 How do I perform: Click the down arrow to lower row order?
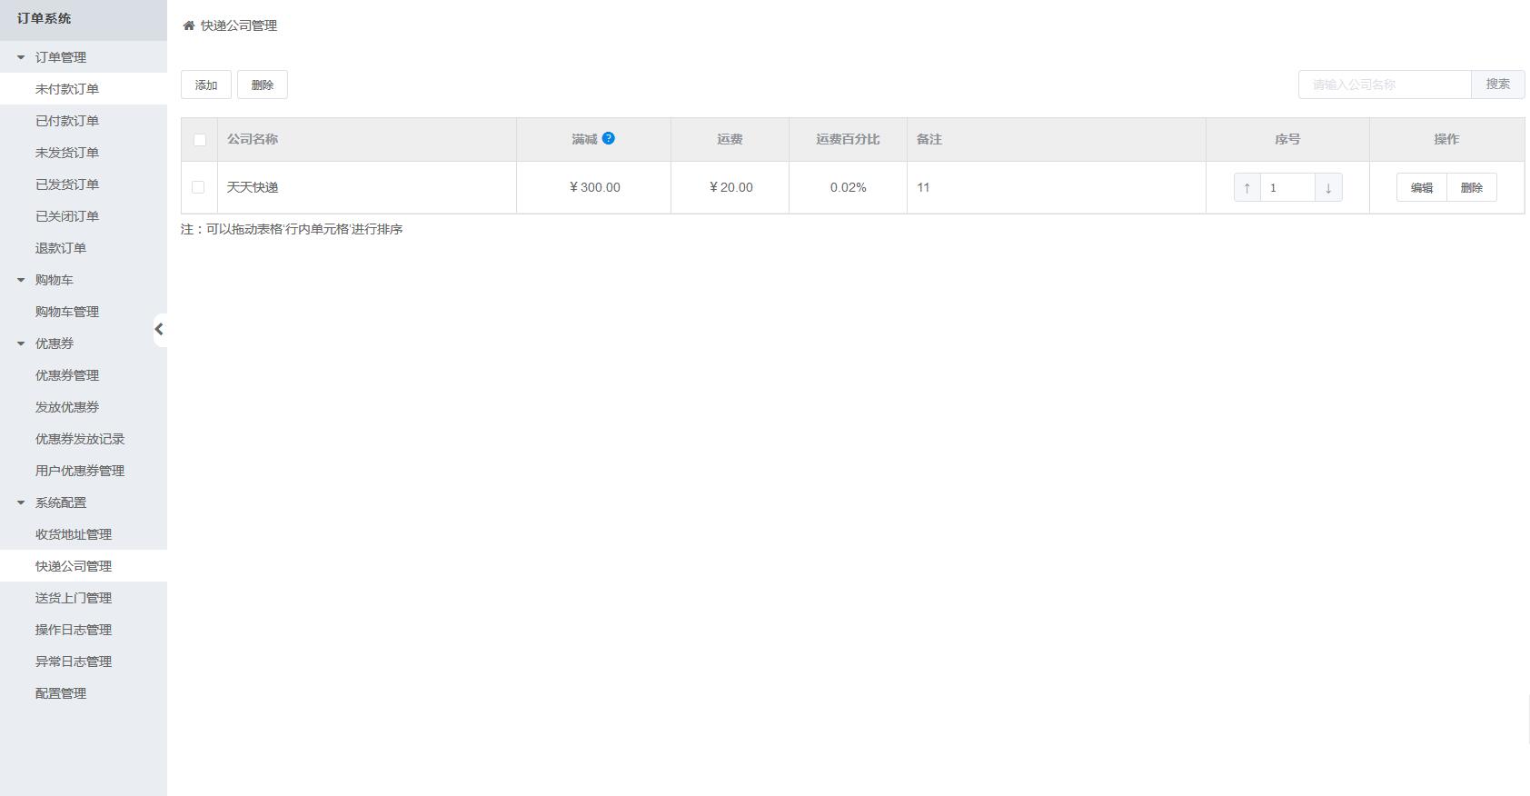point(1328,188)
